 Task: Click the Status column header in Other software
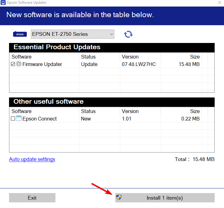click(88, 111)
